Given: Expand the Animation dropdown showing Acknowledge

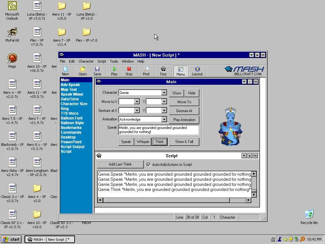Looking at the screenshot, I should pos(164,119).
